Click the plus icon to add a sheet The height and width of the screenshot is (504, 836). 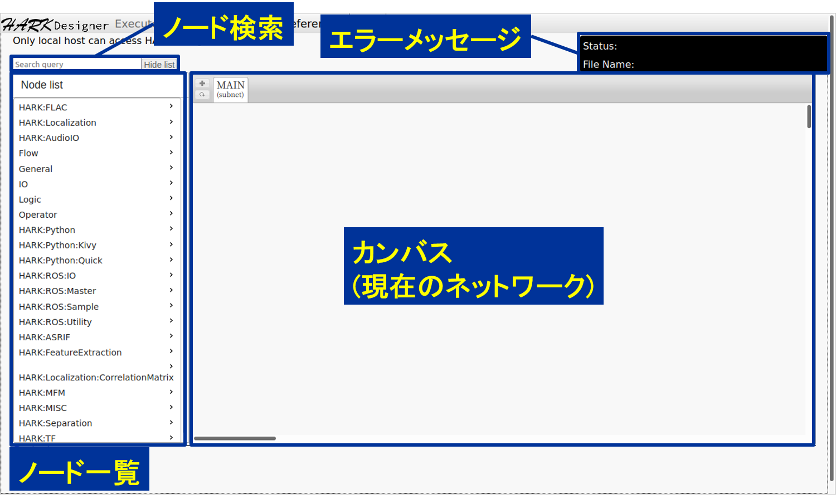(202, 83)
